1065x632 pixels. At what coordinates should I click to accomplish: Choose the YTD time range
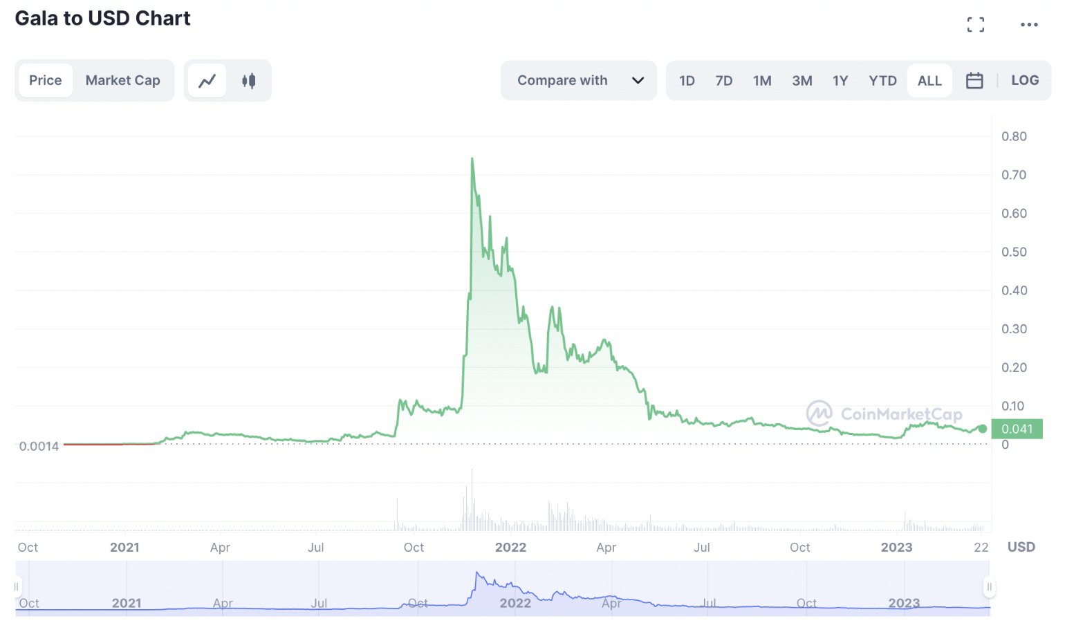pos(882,81)
